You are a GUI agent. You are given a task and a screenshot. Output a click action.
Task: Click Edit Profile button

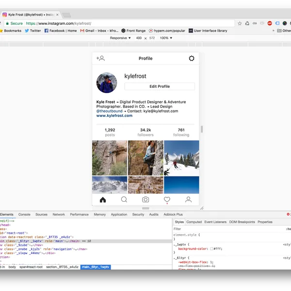(160, 86)
